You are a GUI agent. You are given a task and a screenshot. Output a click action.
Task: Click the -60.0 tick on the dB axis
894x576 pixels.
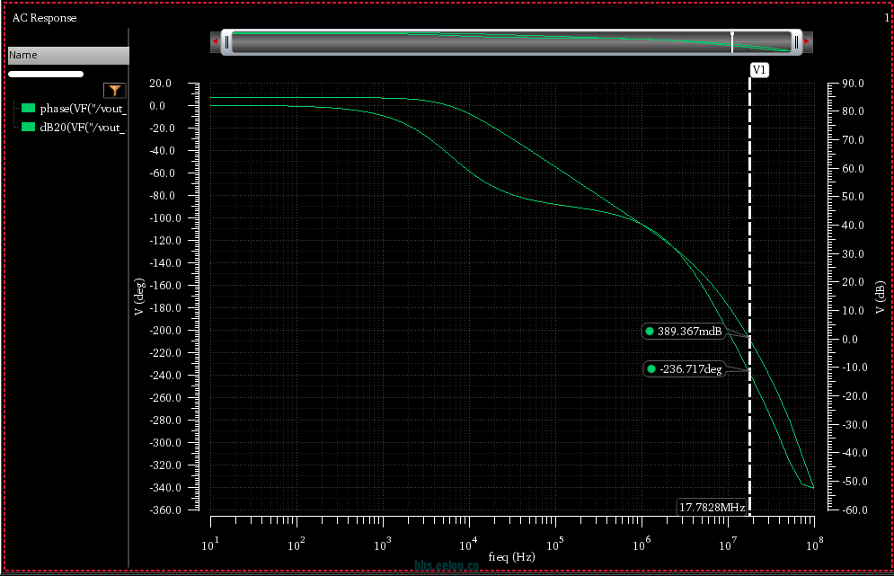click(x=854, y=510)
